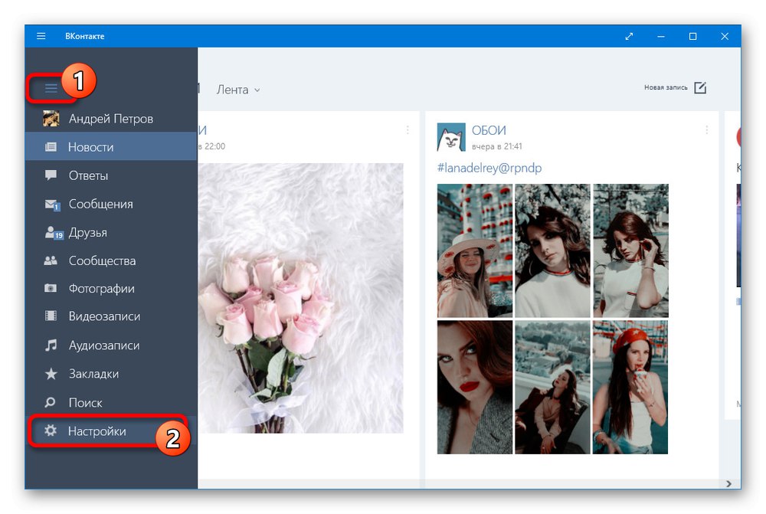Click the new post compose icon
This screenshot has width=766, height=514.
pos(700,88)
